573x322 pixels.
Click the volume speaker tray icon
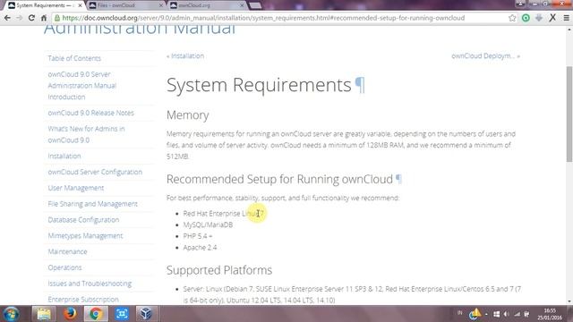[x=507, y=314]
